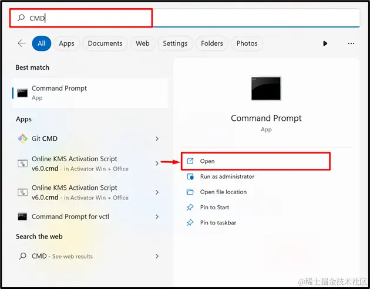Switch to the Photos filter tab
370x289 pixels.
click(247, 43)
